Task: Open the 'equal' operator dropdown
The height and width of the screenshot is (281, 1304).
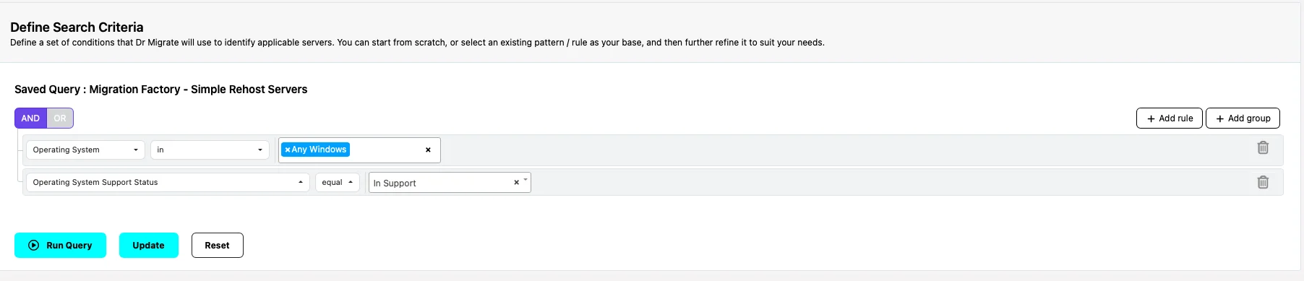Action: (x=338, y=182)
